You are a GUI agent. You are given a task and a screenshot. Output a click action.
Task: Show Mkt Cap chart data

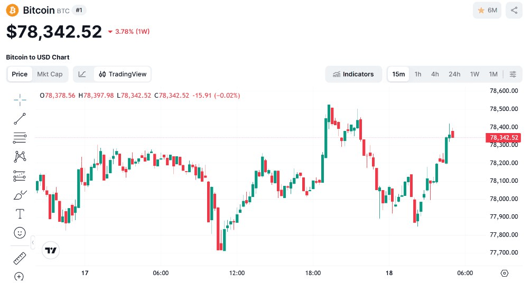click(x=50, y=74)
